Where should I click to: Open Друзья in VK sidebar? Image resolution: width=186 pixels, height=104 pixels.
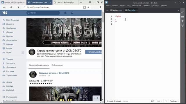pyautogui.click(x=9, y=32)
